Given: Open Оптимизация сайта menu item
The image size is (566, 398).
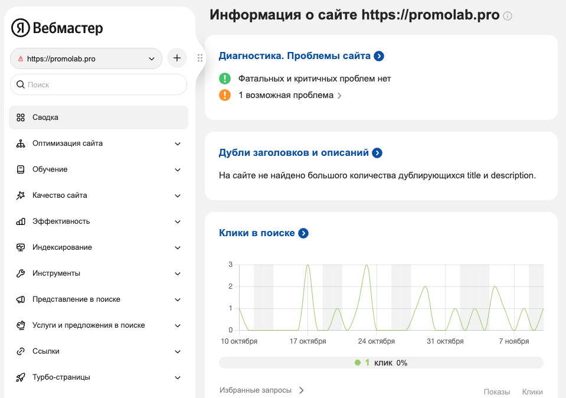Looking at the screenshot, I should (x=99, y=143).
